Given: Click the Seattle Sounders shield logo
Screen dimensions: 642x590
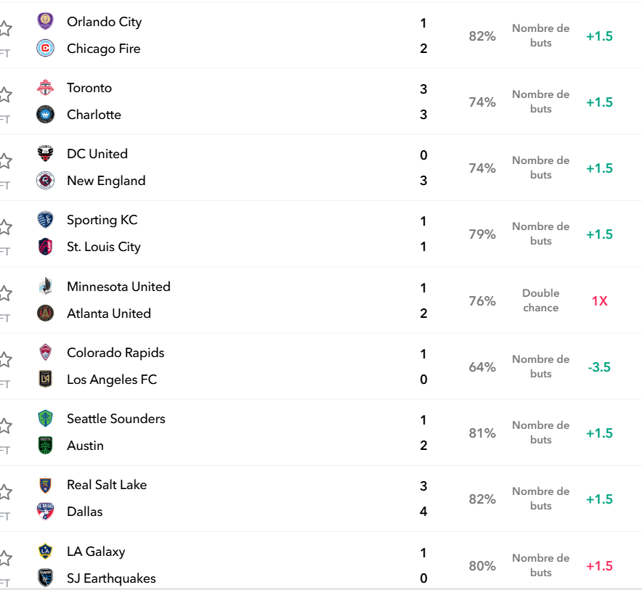Looking at the screenshot, I should click(x=45, y=419).
